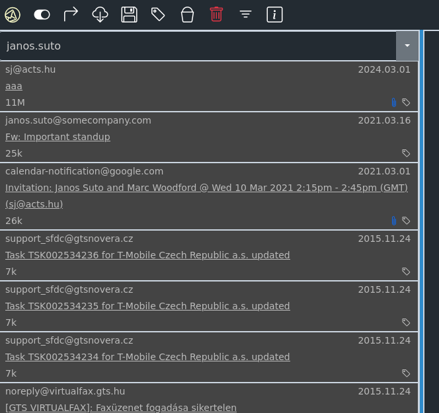
Task: Click the info icon in toolbar
Action: click(274, 15)
